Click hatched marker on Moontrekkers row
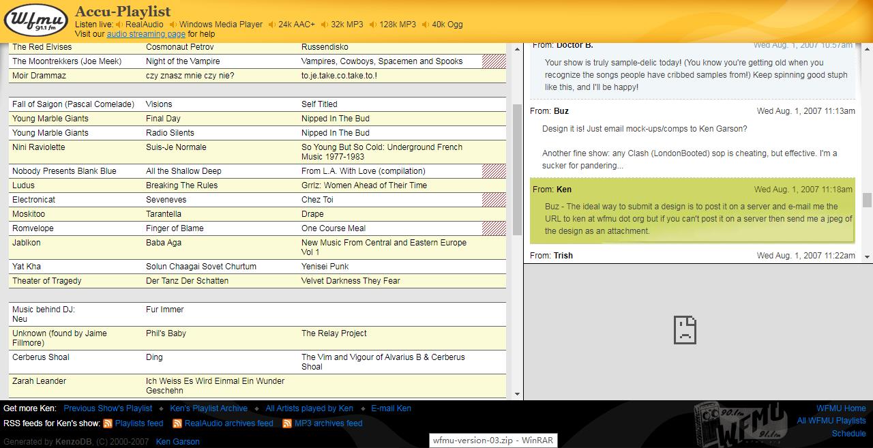 click(494, 61)
